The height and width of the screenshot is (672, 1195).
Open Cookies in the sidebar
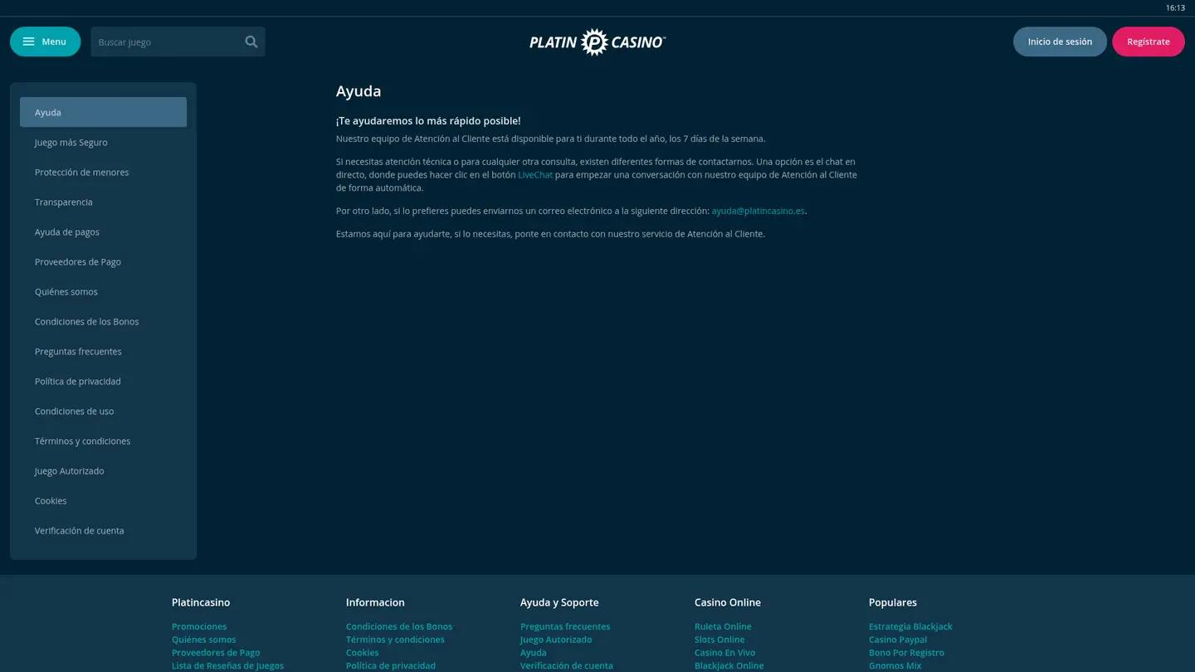[x=103, y=500]
